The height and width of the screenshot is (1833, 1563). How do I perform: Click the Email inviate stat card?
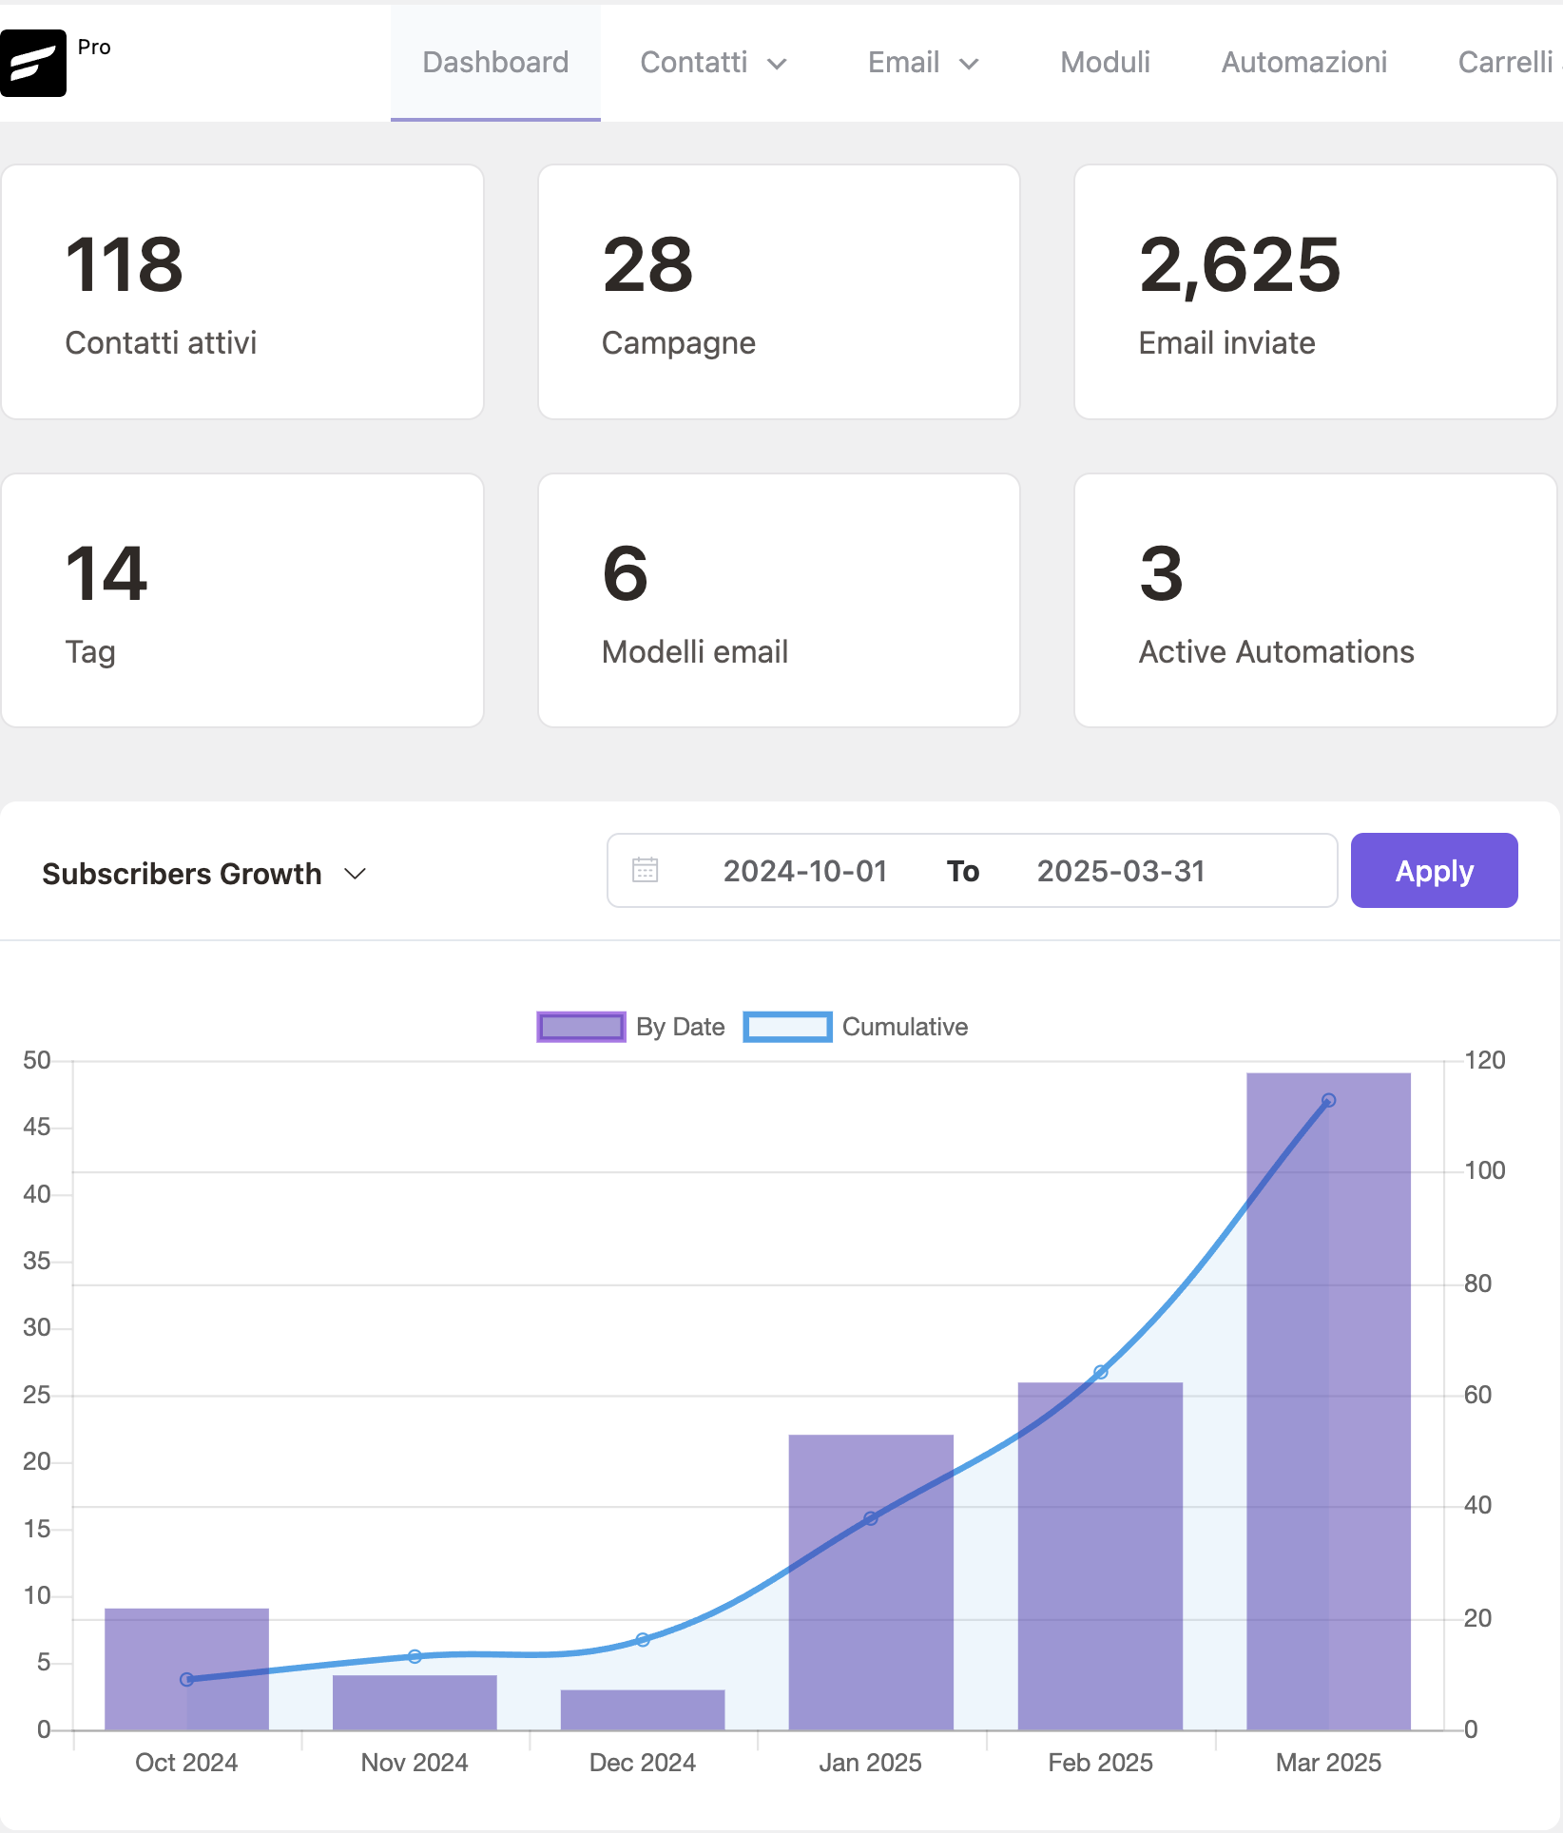click(1315, 292)
